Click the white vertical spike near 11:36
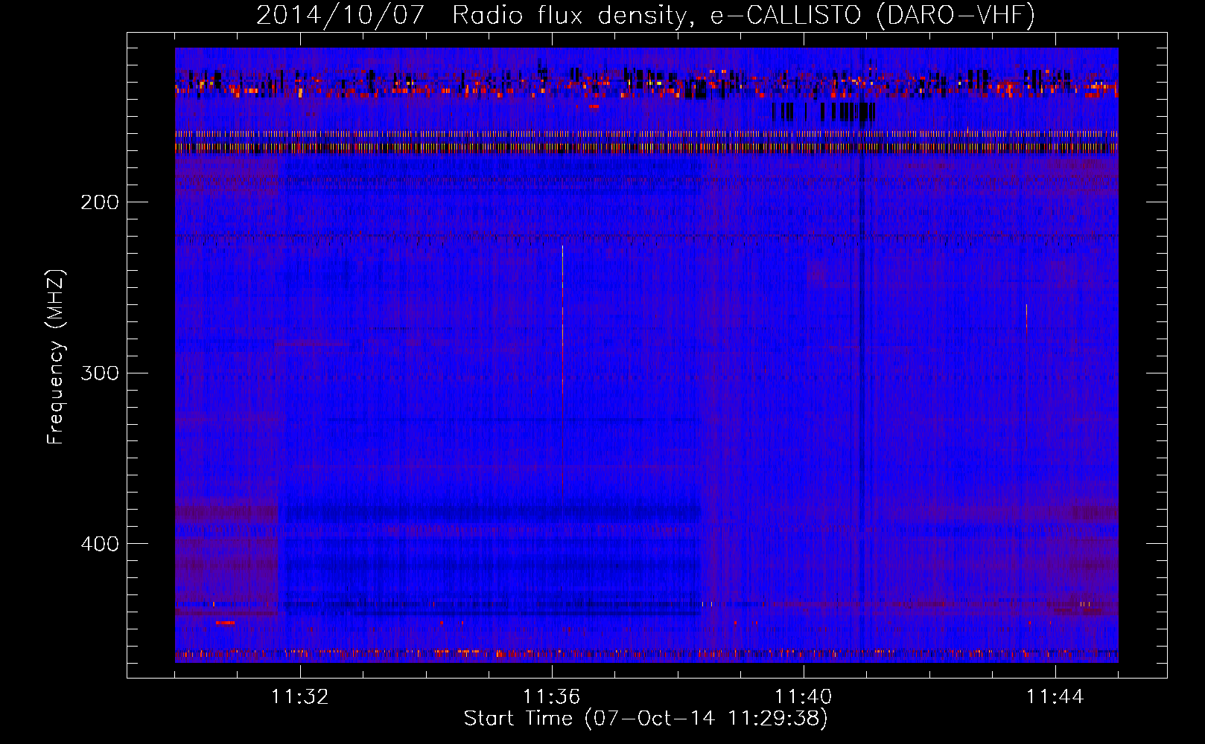Viewport: 1205px width, 744px height. (x=562, y=320)
